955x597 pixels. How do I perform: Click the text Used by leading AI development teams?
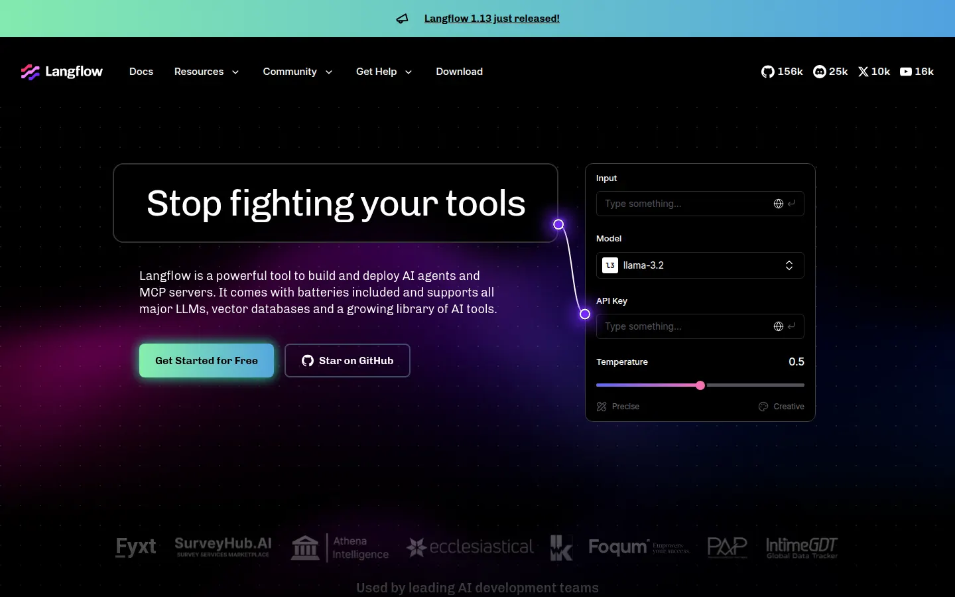pyautogui.click(x=477, y=588)
